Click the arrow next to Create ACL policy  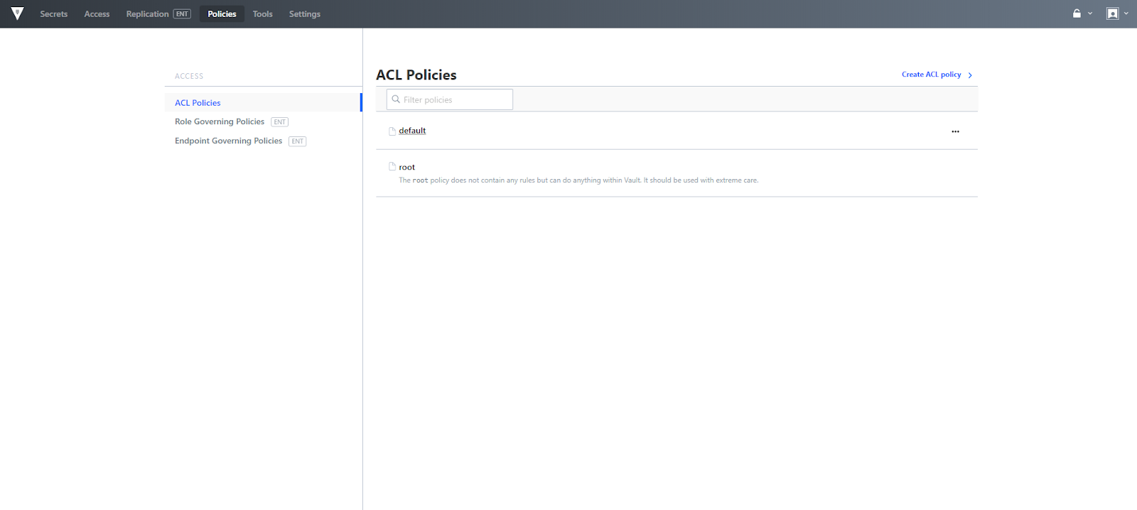coord(970,75)
